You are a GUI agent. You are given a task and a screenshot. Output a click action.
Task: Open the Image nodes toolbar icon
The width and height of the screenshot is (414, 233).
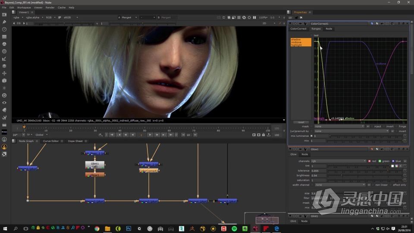4,15
